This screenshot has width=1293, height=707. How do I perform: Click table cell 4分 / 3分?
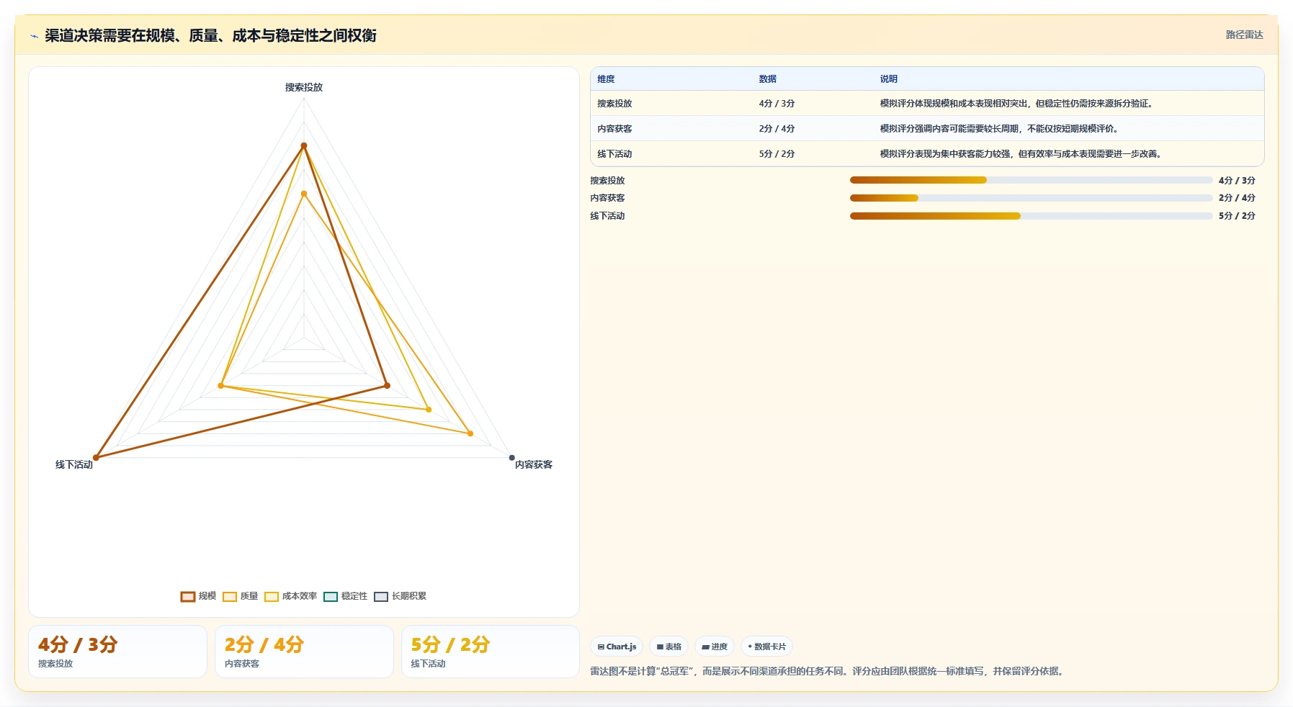pos(777,104)
